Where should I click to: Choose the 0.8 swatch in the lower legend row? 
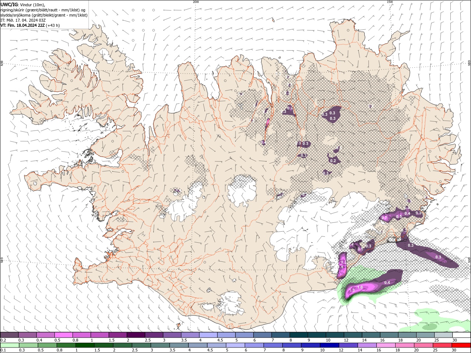click(x=66, y=345)
